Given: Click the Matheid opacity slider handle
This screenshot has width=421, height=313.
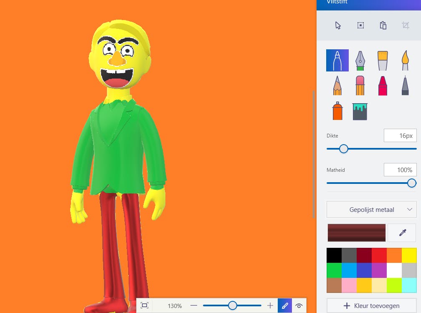Looking at the screenshot, I should [412, 183].
